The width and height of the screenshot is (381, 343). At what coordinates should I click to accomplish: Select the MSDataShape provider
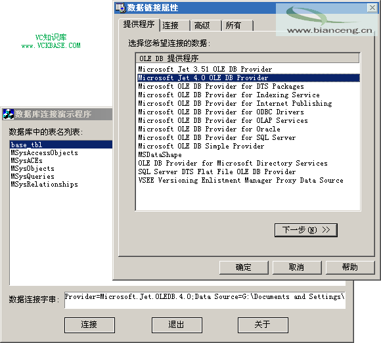248,154
